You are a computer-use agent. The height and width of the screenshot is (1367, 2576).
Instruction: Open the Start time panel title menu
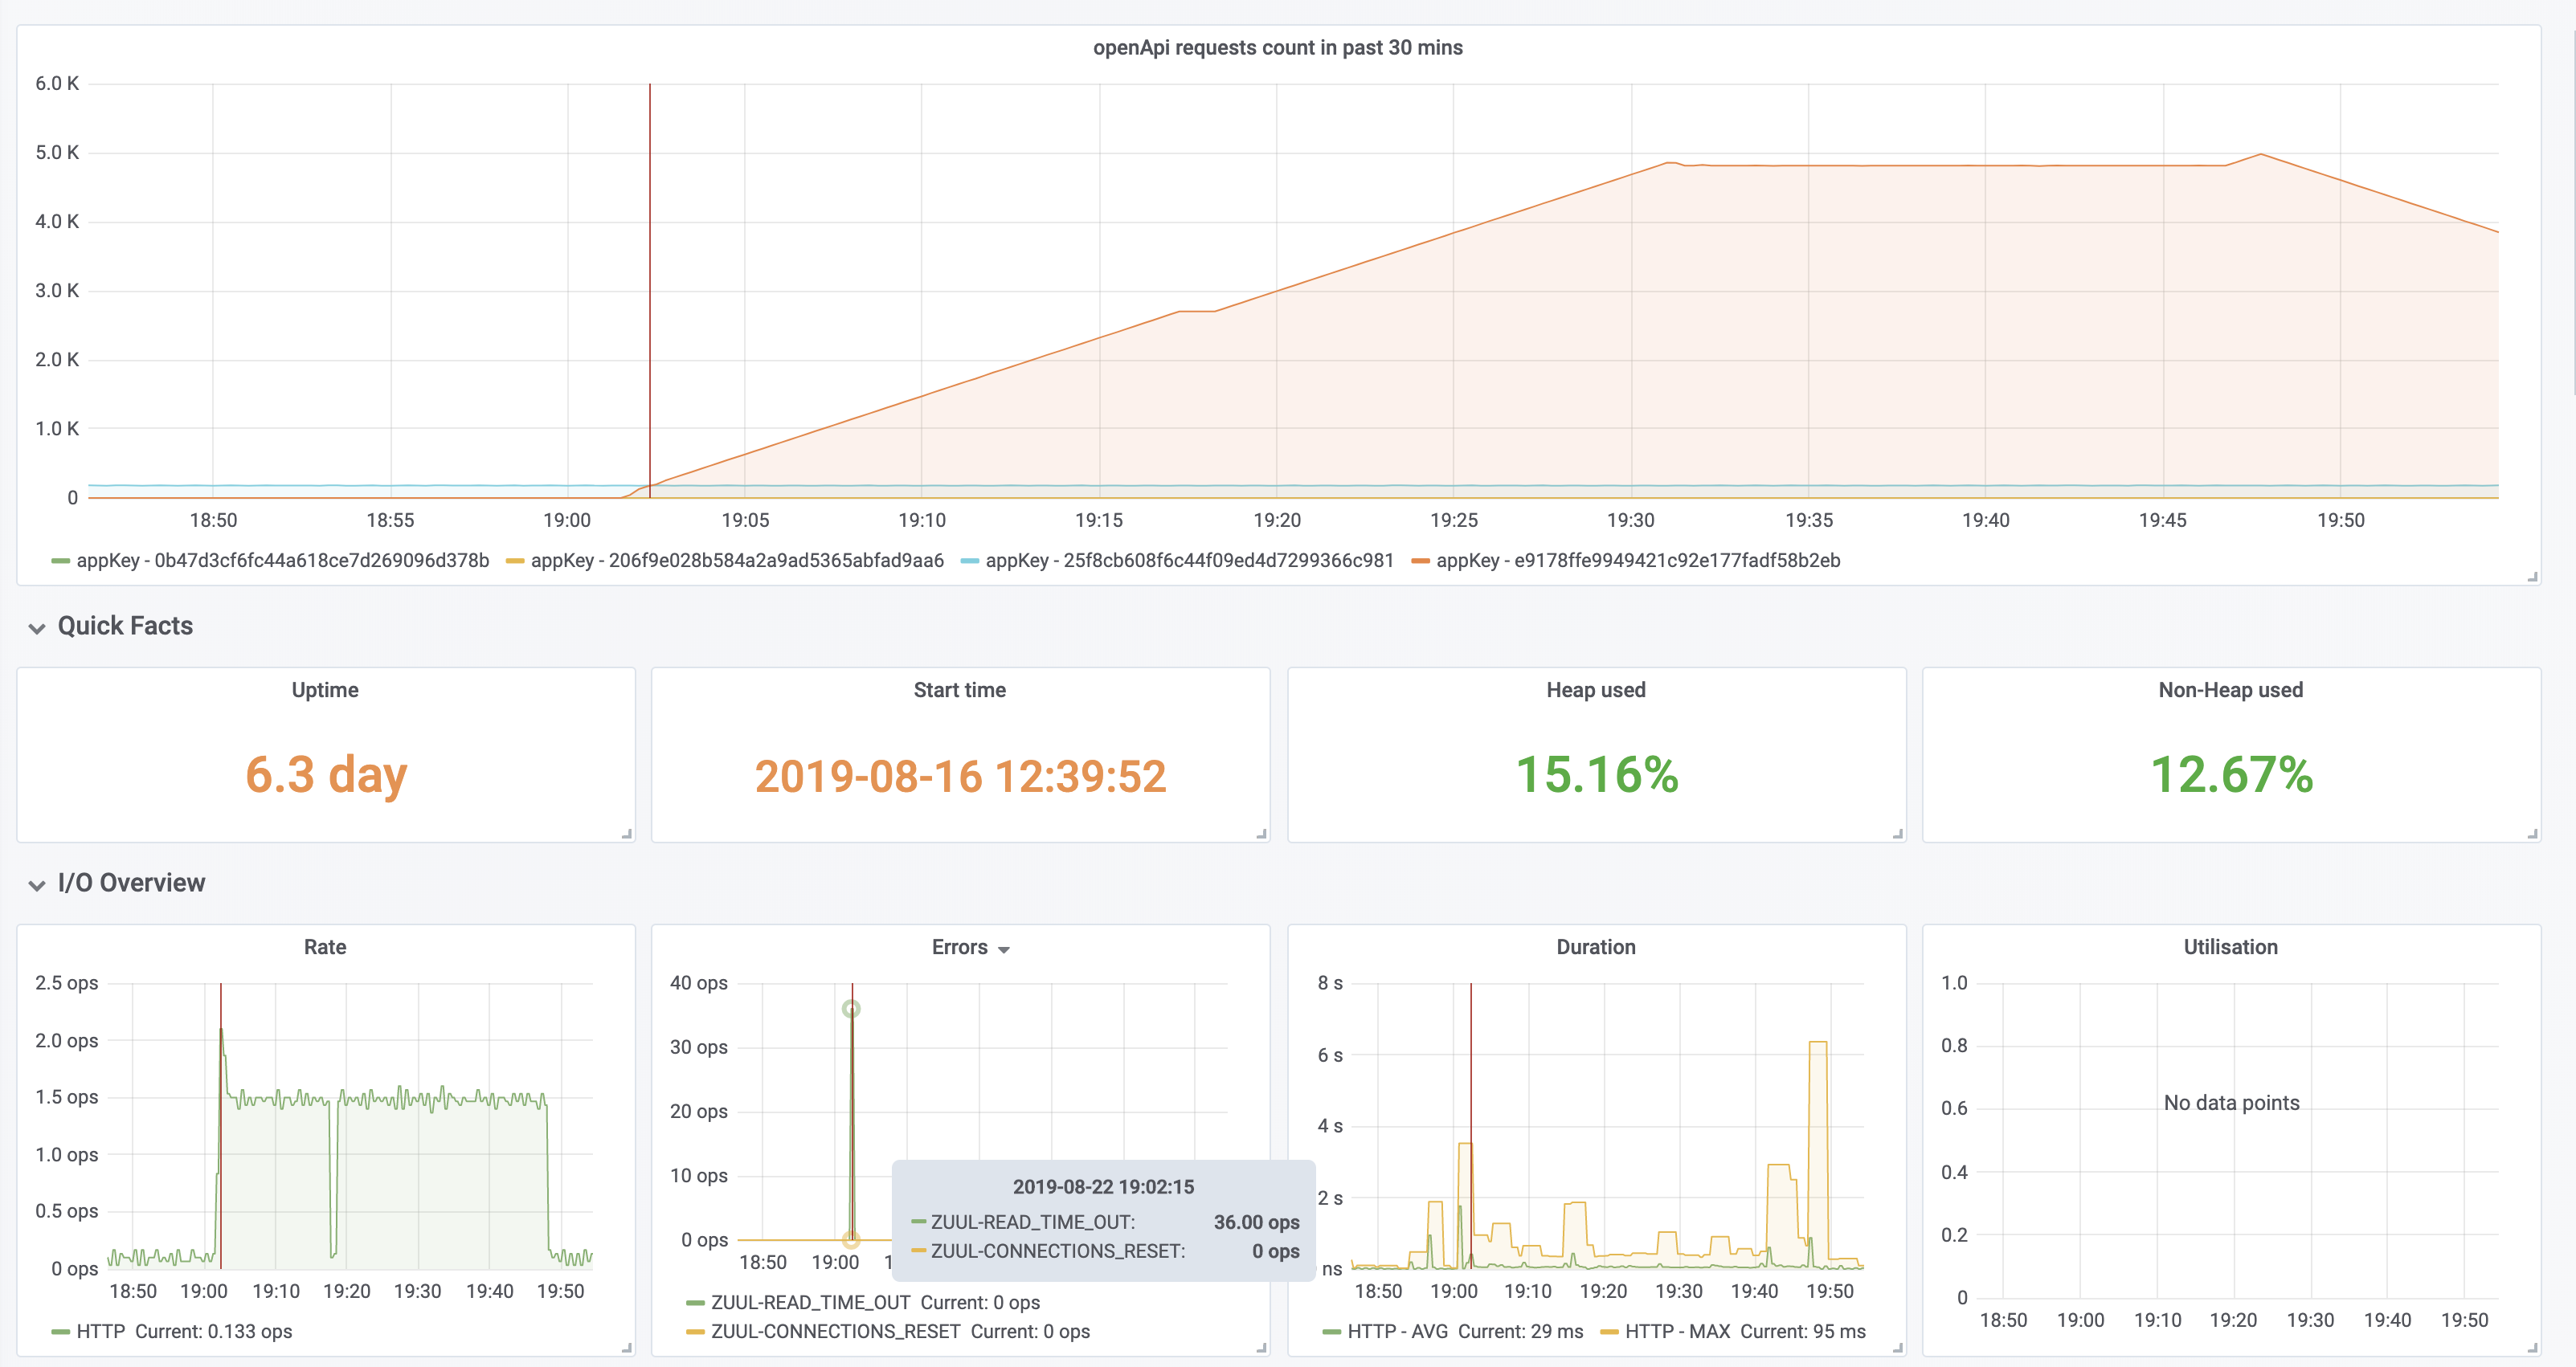[959, 688]
